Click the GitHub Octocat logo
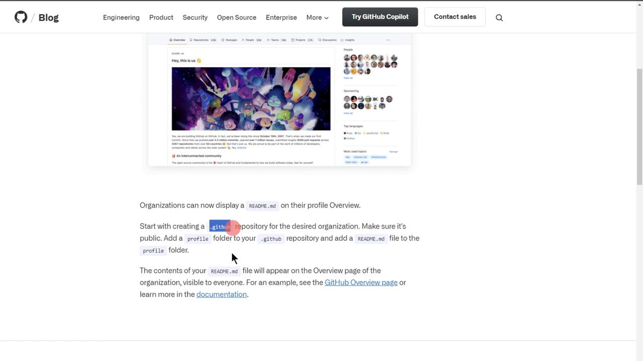The height and width of the screenshot is (361, 643). pos(21,17)
